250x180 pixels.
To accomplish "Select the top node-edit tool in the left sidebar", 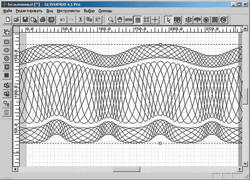I will tap(6, 32).
